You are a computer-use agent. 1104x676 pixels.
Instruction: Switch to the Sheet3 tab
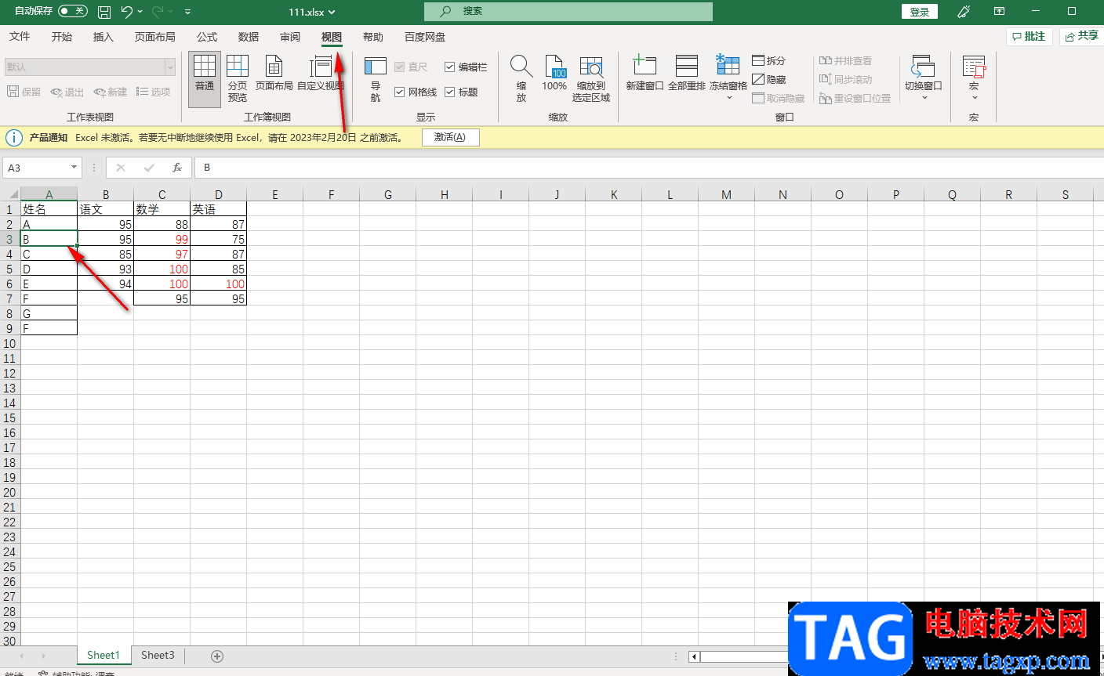158,655
